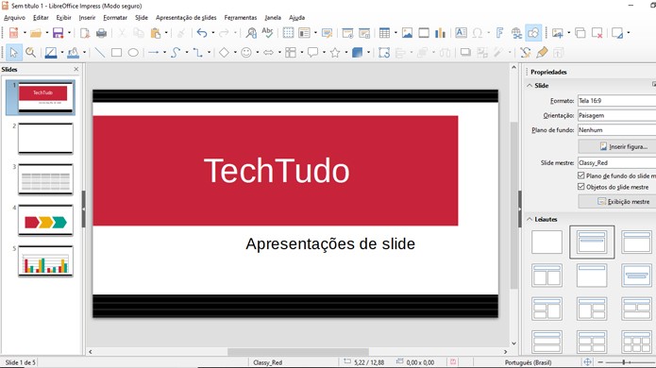Image resolution: width=656 pixels, height=368 pixels.
Task: Open the Arquivo menu
Action: coord(14,18)
